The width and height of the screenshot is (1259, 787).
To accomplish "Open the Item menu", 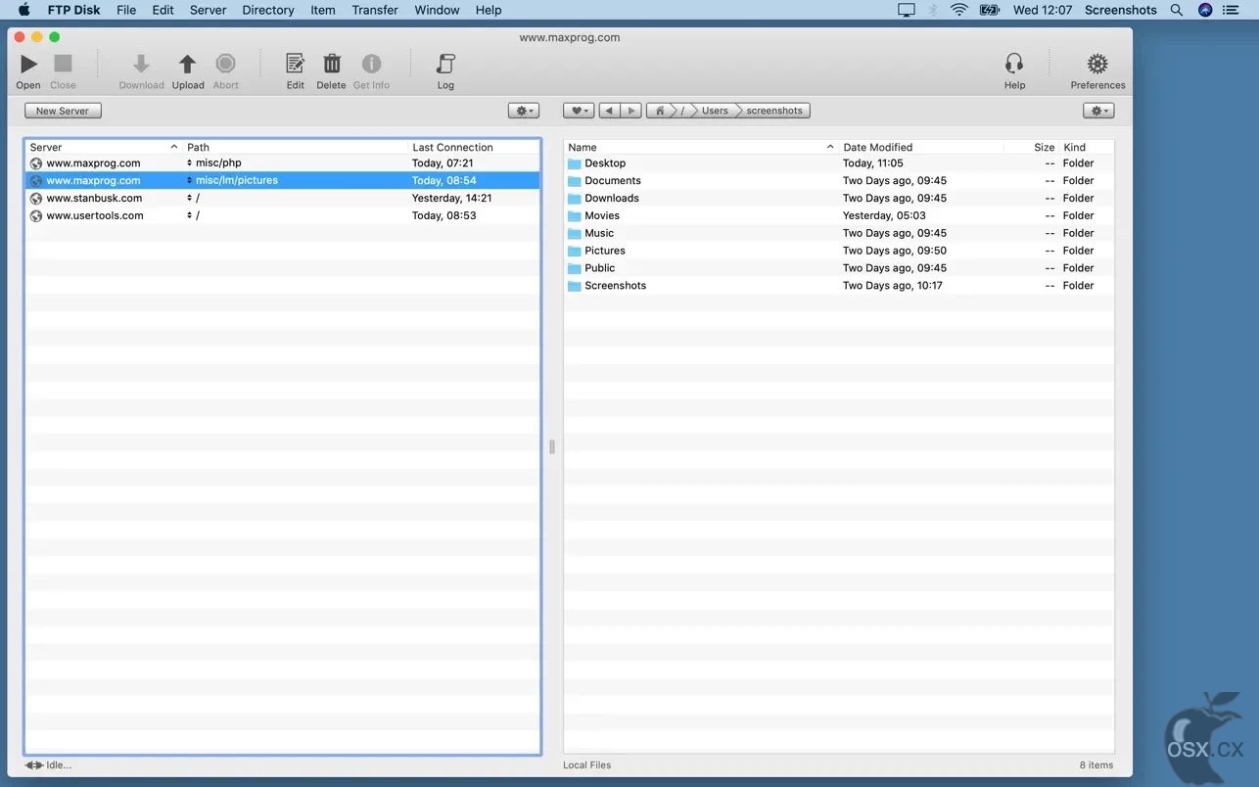I will click(x=323, y=10).
